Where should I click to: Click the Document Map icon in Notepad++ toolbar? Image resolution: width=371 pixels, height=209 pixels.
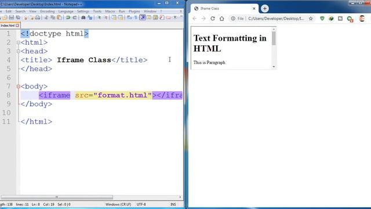click(x=155, y=17)
